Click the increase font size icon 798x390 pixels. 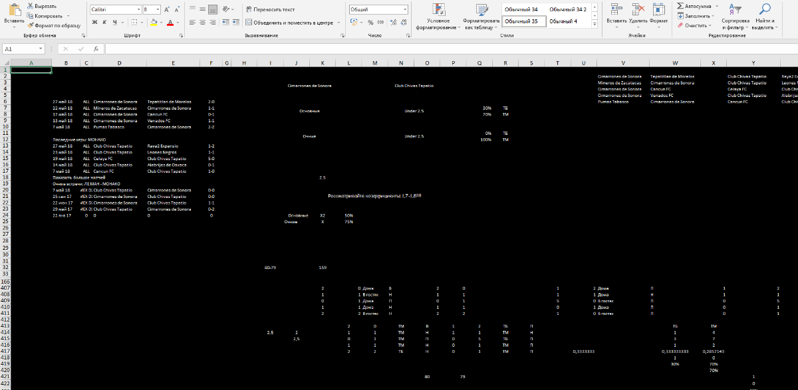[x=167, y=10]
